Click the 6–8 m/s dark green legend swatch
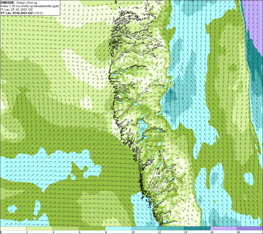Screen dimensions: 263x234 point(92,228)
